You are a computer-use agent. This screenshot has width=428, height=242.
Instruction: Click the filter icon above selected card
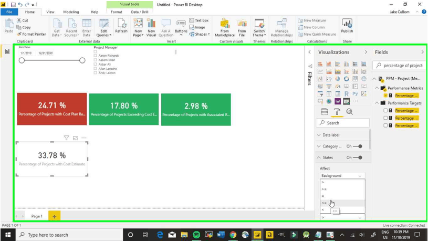pos(66,138)
